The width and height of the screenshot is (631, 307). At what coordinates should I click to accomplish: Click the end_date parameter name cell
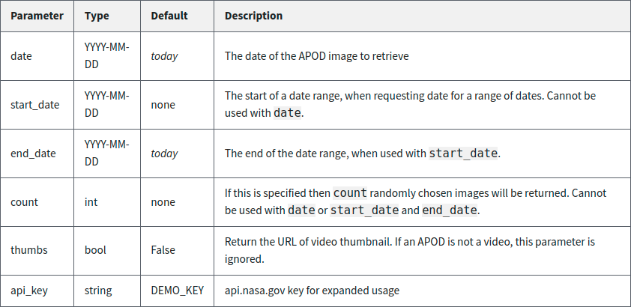[33, 153]
